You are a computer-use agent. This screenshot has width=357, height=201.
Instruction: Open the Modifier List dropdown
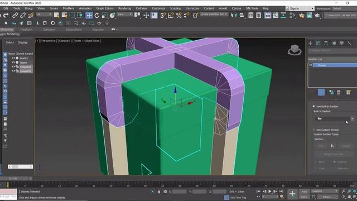click(332, 59)
